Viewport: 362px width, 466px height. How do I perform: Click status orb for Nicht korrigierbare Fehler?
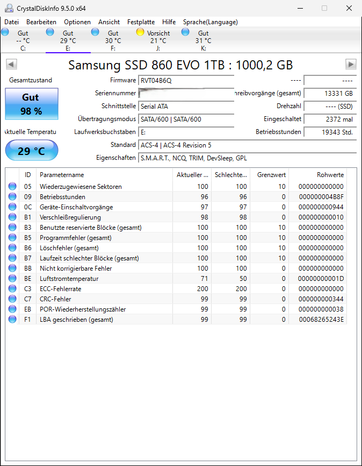pos(12,269)
